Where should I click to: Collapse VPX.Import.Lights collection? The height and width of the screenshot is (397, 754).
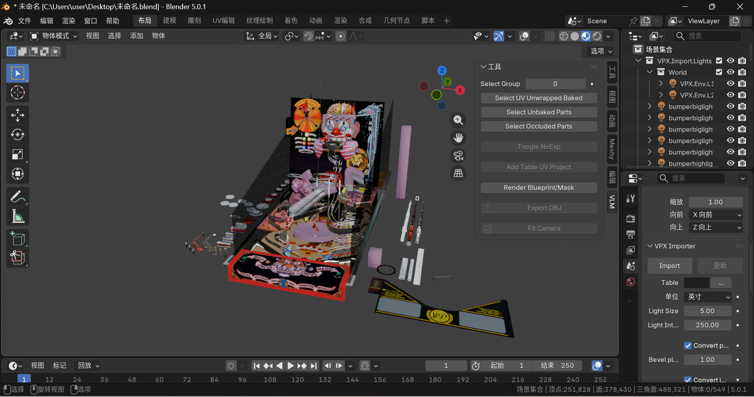[638, 61]
